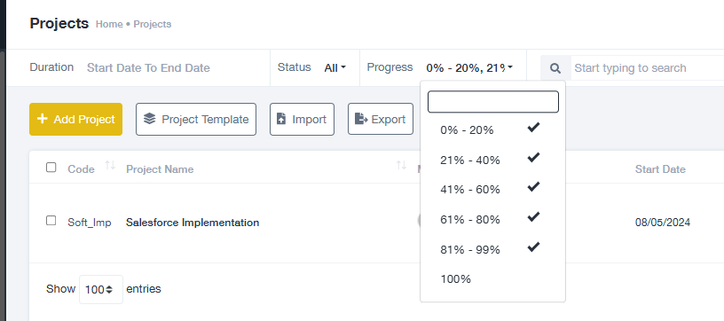Select the 100% progress option
Image resolution: width=724 pixels, height=321 pixels.
(492, 279)
